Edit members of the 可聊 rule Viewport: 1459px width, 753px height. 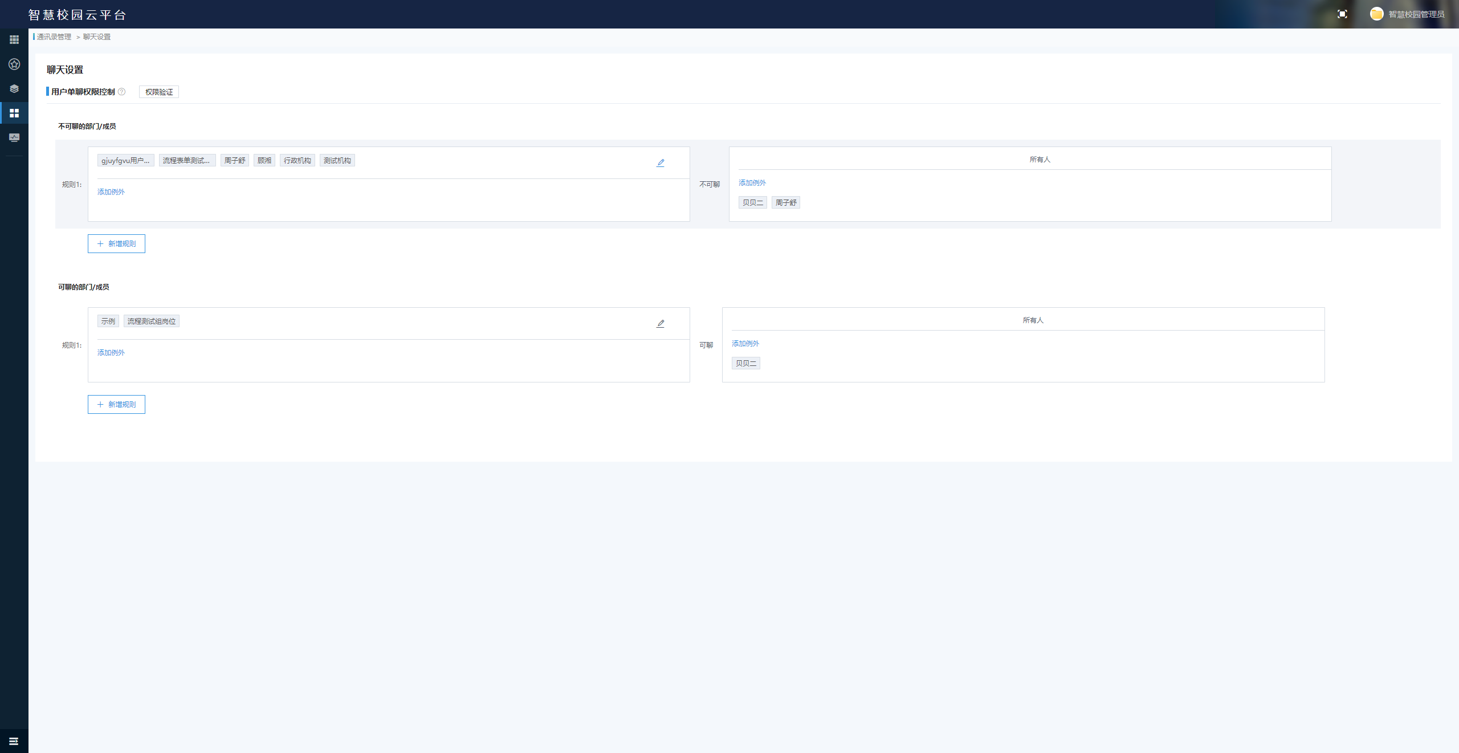[x=661, y=323]
